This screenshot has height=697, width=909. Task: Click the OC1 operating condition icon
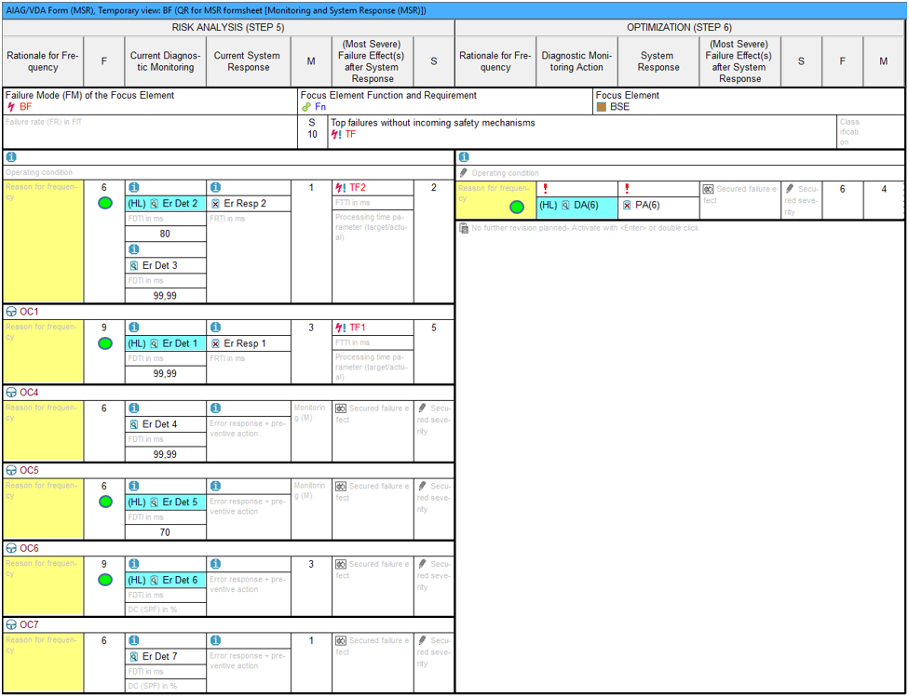11,312
